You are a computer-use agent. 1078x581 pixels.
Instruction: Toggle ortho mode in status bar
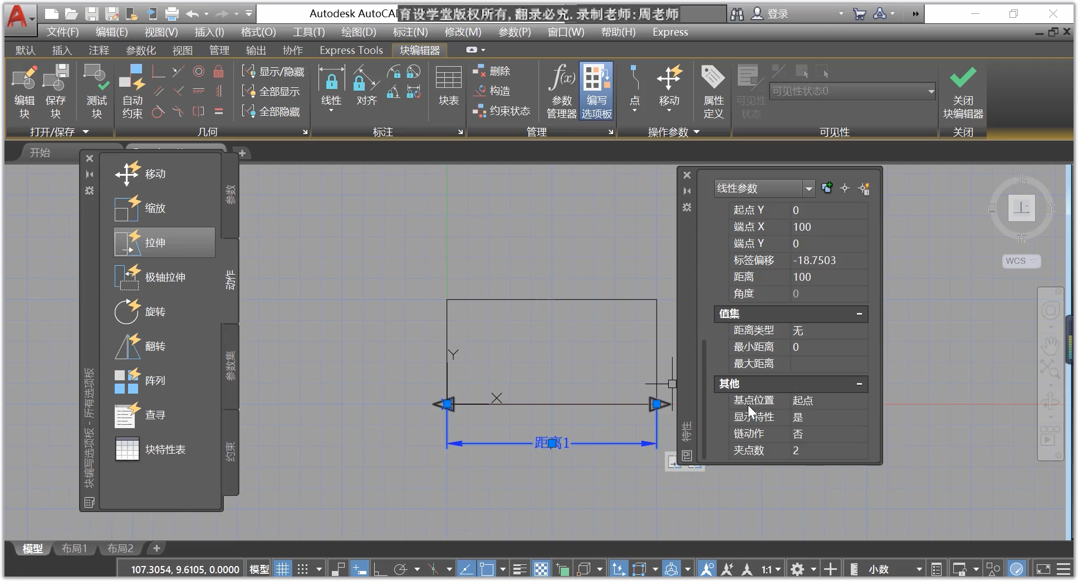[x=380, y=569]
